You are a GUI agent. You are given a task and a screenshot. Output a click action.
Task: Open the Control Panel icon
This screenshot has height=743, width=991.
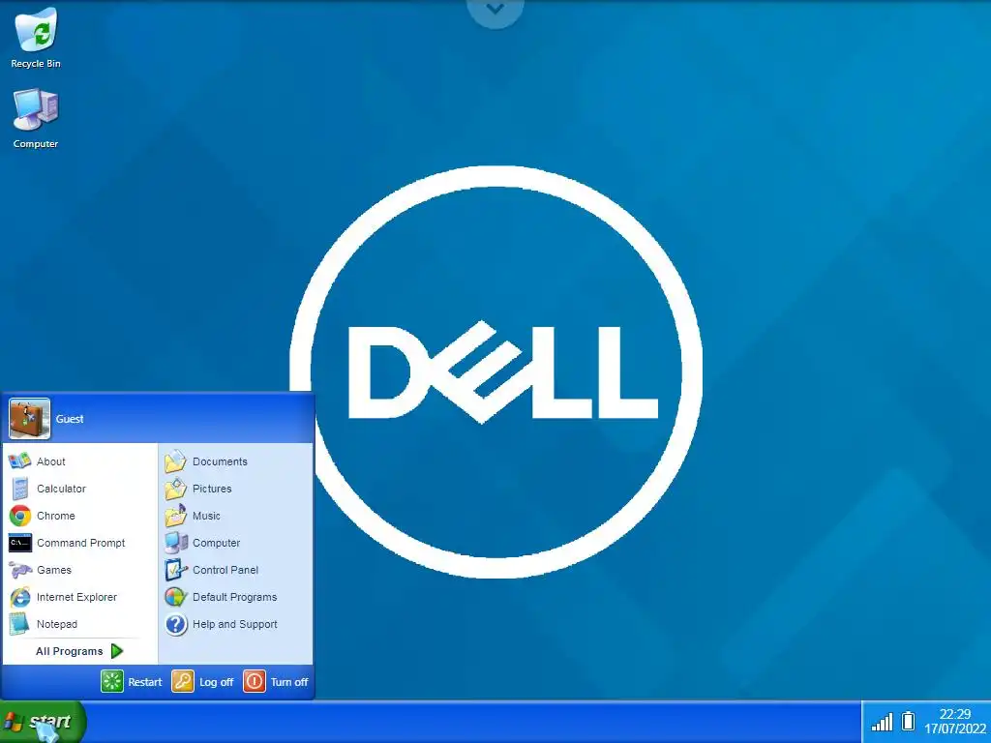tap(176, 570)
